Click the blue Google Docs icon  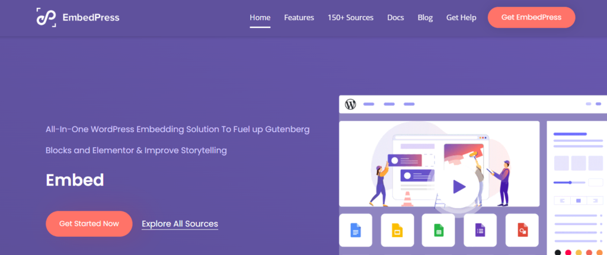coord(355,230)
